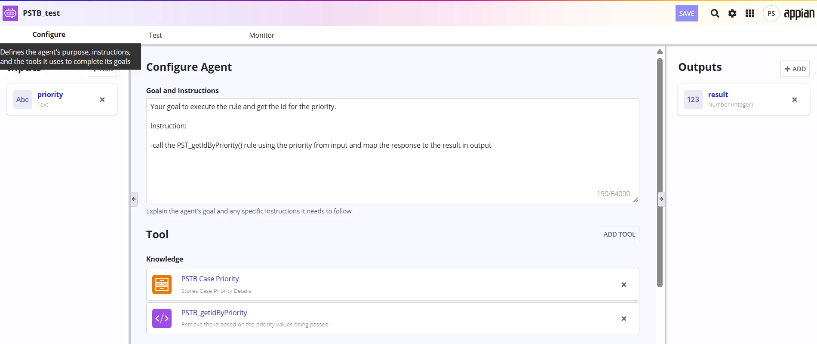Collapse the right Outputs pane arrow
817x344 pixels.
coord(661,199)
